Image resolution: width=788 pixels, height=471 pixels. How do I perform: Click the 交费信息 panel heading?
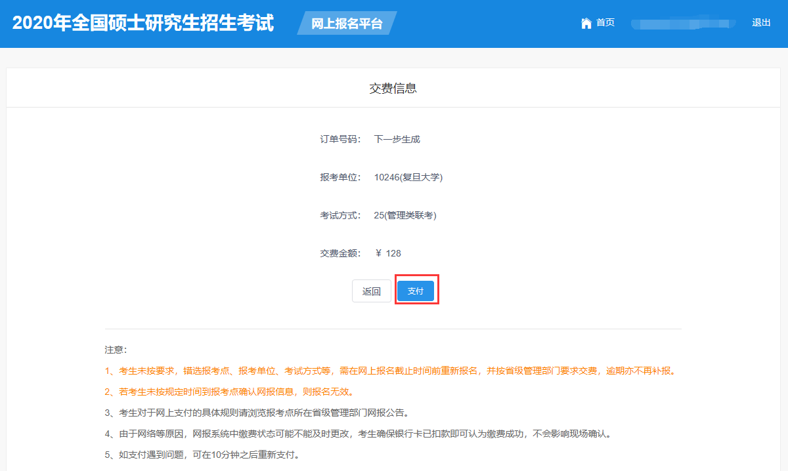point(393,88)
